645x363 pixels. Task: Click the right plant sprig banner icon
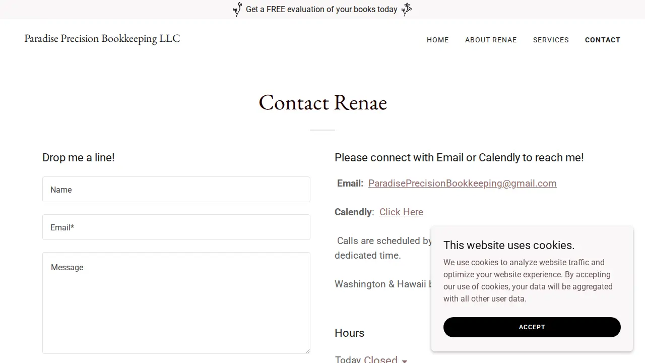(407, 10)
